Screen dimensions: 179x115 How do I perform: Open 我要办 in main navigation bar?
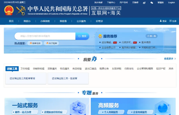(27, 21)
